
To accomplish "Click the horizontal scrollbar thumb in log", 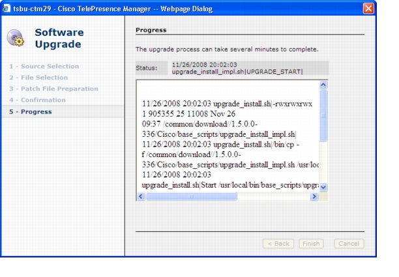I will (x=192, y=196).
